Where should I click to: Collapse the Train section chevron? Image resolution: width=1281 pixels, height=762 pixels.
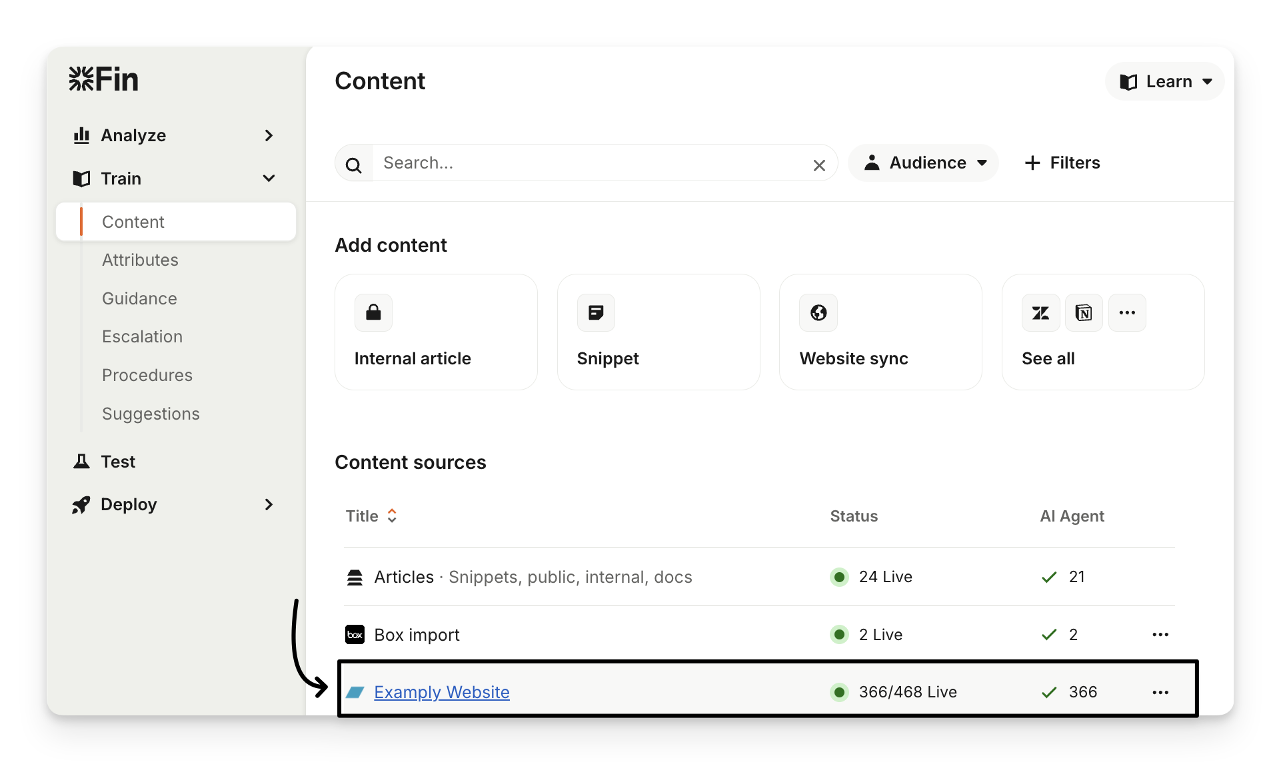pyautogui.click(x=269, y=179)
